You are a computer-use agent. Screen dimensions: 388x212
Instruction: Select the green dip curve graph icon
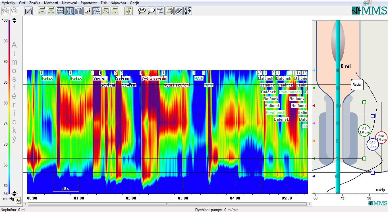115,11
